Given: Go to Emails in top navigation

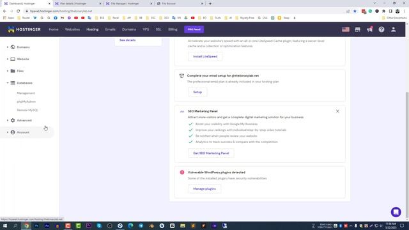Looking at the screenshot, I should pyautogui.click(x=110, y=29).
